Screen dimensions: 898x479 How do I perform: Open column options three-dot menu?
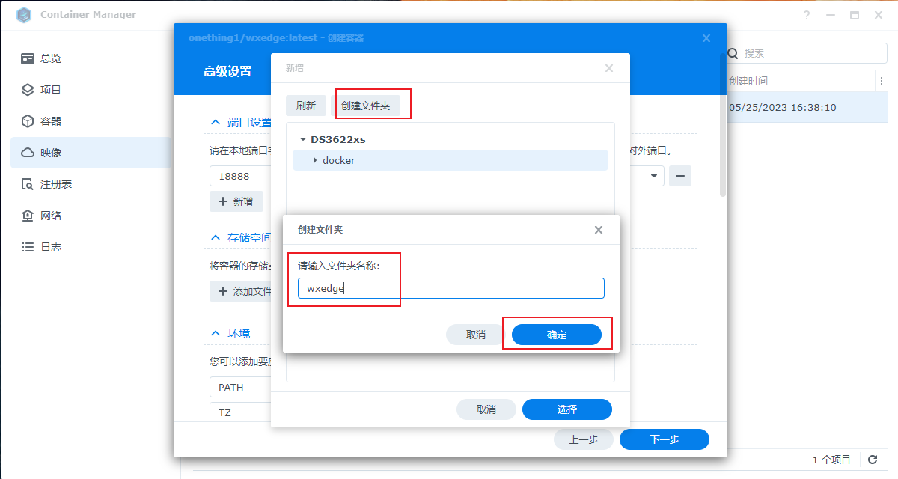(x=881, y=81)
